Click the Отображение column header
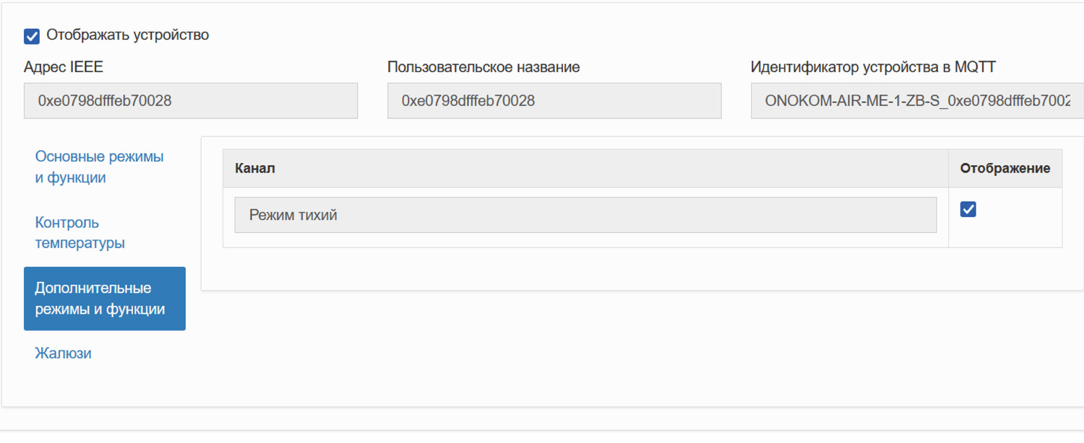The image size is (1084, 443). [x=1005, y=168]
